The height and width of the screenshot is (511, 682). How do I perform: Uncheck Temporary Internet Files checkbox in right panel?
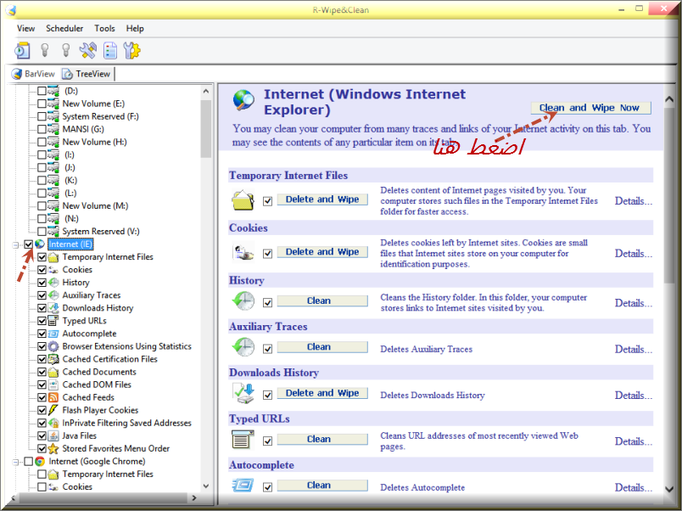[x=267, y=201]
